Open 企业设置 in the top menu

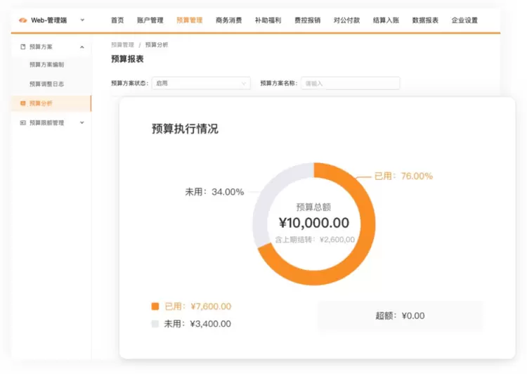[x=464, y=20]
